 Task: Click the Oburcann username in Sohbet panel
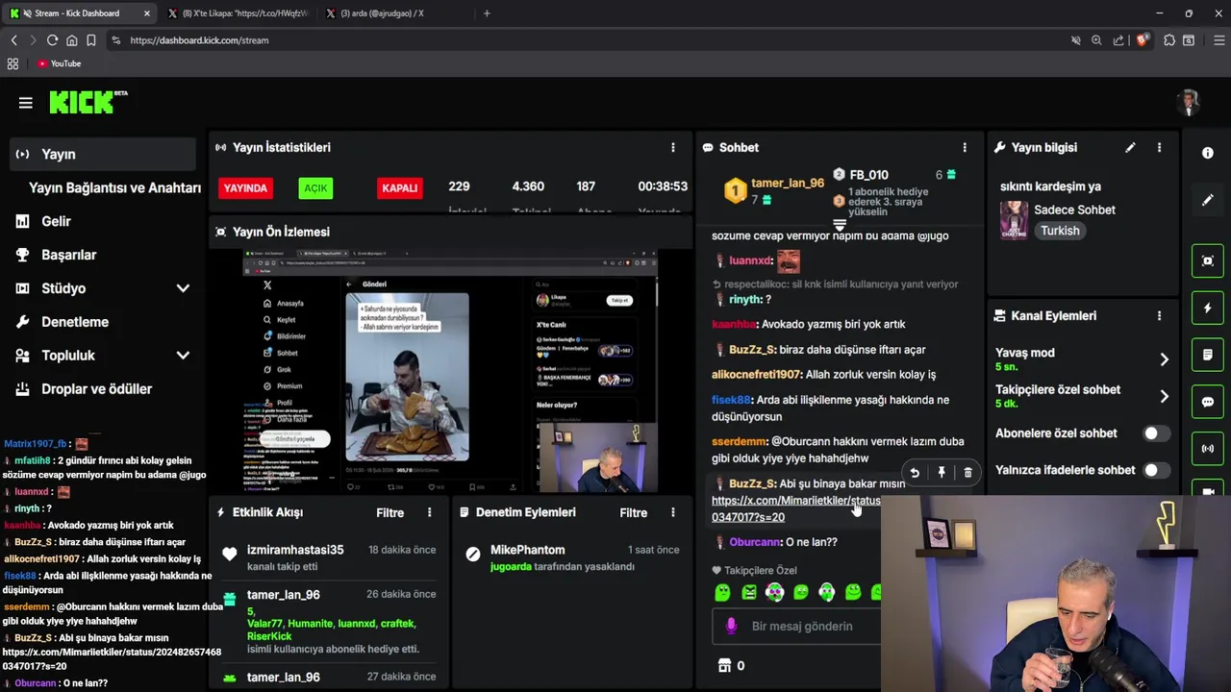point(755,542)
